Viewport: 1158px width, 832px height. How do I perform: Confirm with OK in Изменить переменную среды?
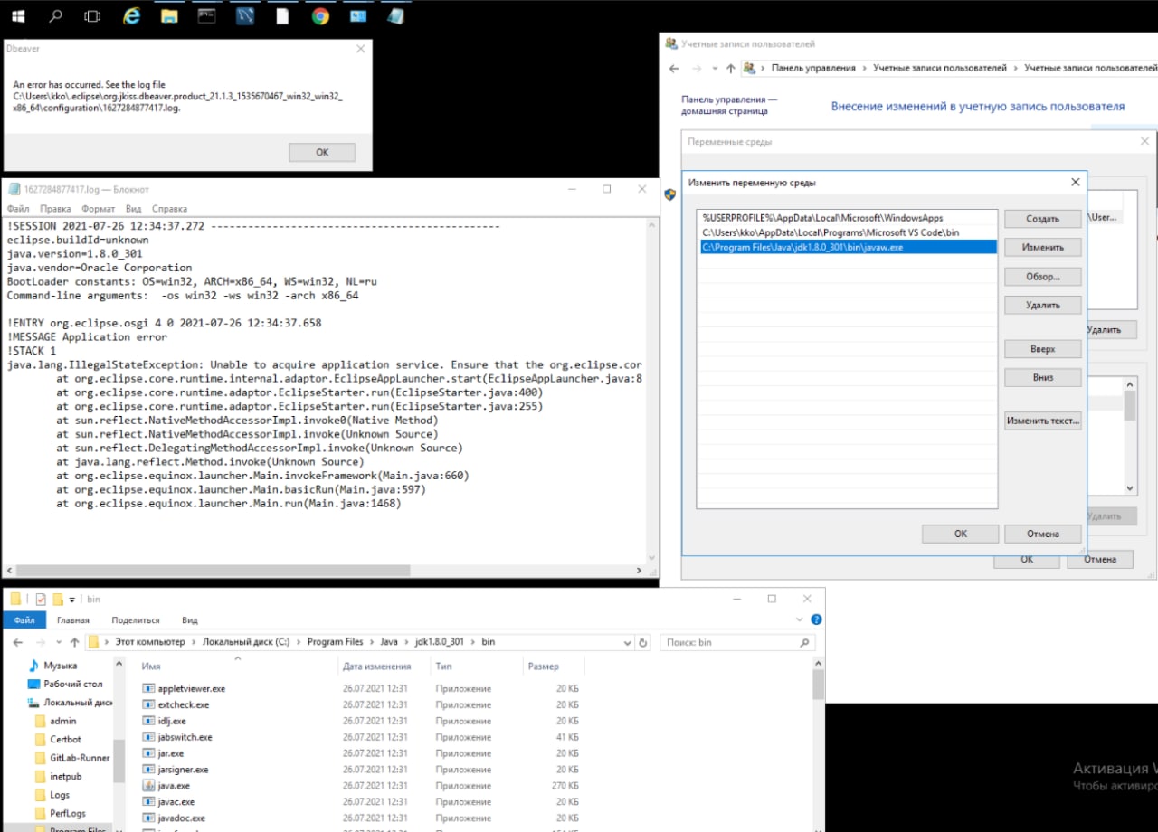pos(961,534)
